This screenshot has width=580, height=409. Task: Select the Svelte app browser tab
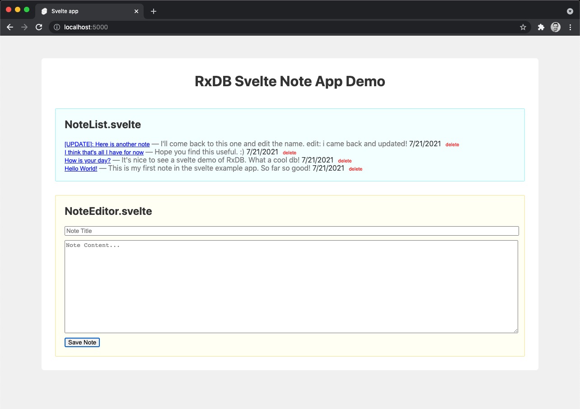89,11
